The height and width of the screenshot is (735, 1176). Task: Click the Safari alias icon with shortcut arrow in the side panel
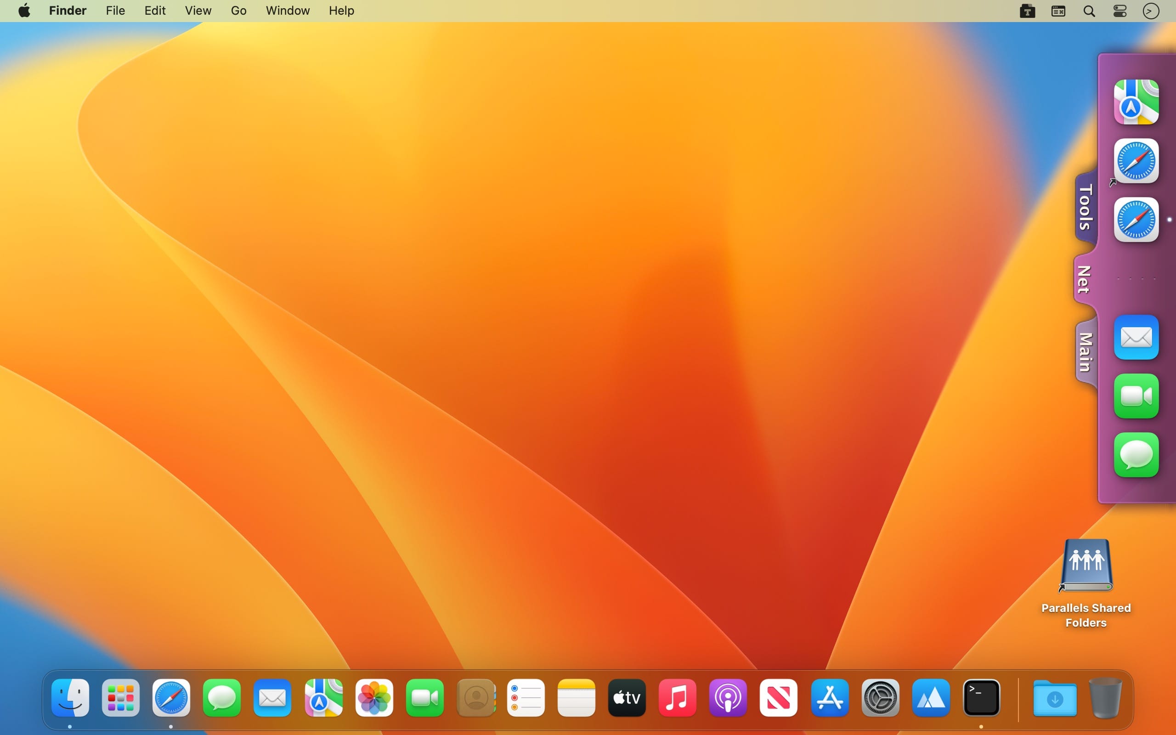[1136, 161]
